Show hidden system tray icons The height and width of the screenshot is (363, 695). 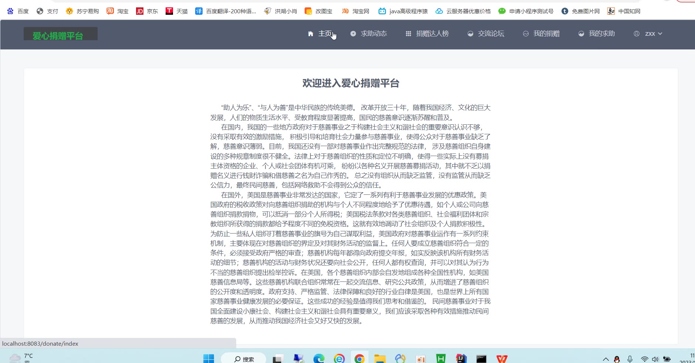pos(606,359)
